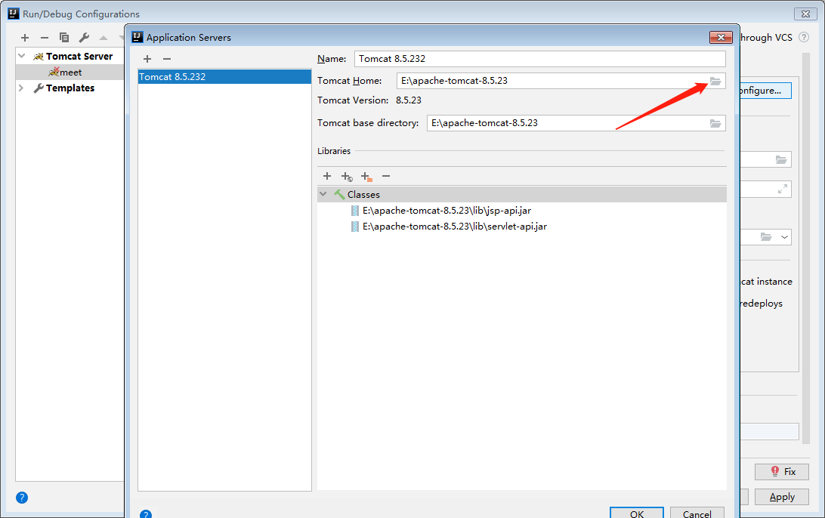The height and width of the screenshot is (518, 825).
Task: Click folder icon in Run/Debug background field
Action: pyautogui.click(x=781, y=160)
